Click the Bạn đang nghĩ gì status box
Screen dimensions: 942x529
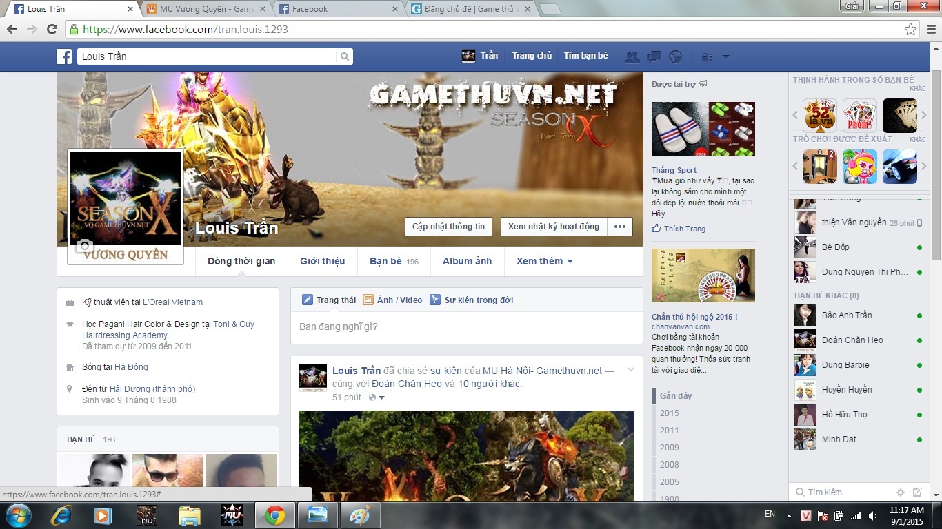(x=466, y=326)
